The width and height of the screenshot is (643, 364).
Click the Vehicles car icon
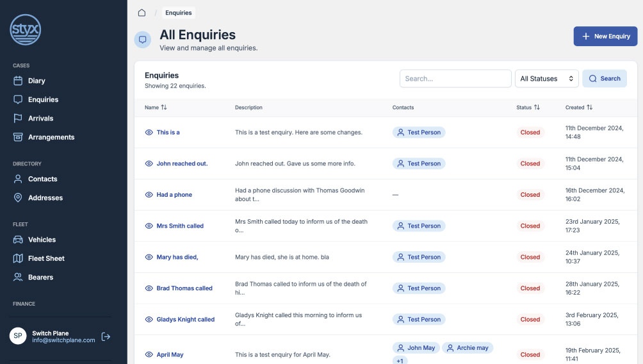coord(18,240)
